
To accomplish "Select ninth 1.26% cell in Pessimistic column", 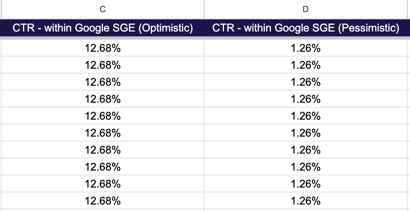I will coord(306,184).
